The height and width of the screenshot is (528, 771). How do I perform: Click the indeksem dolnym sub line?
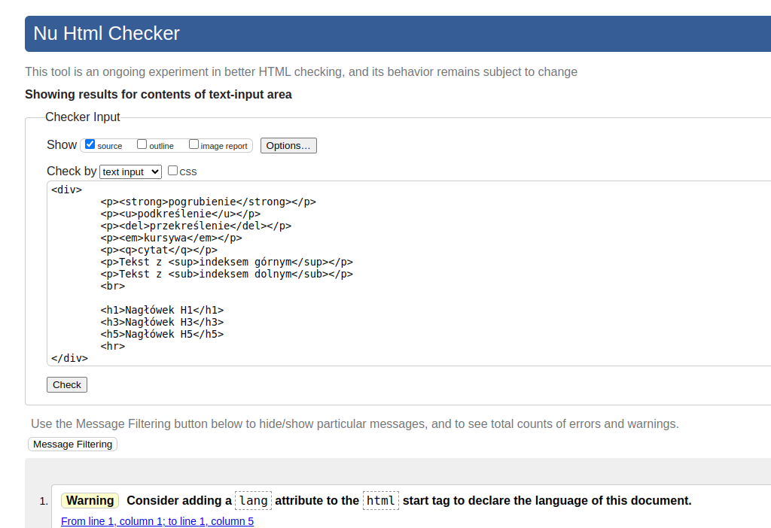click(x=226, y=274)
